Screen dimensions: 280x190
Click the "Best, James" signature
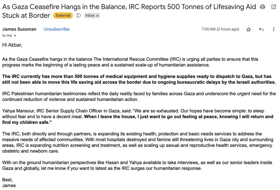click(9, 183)
